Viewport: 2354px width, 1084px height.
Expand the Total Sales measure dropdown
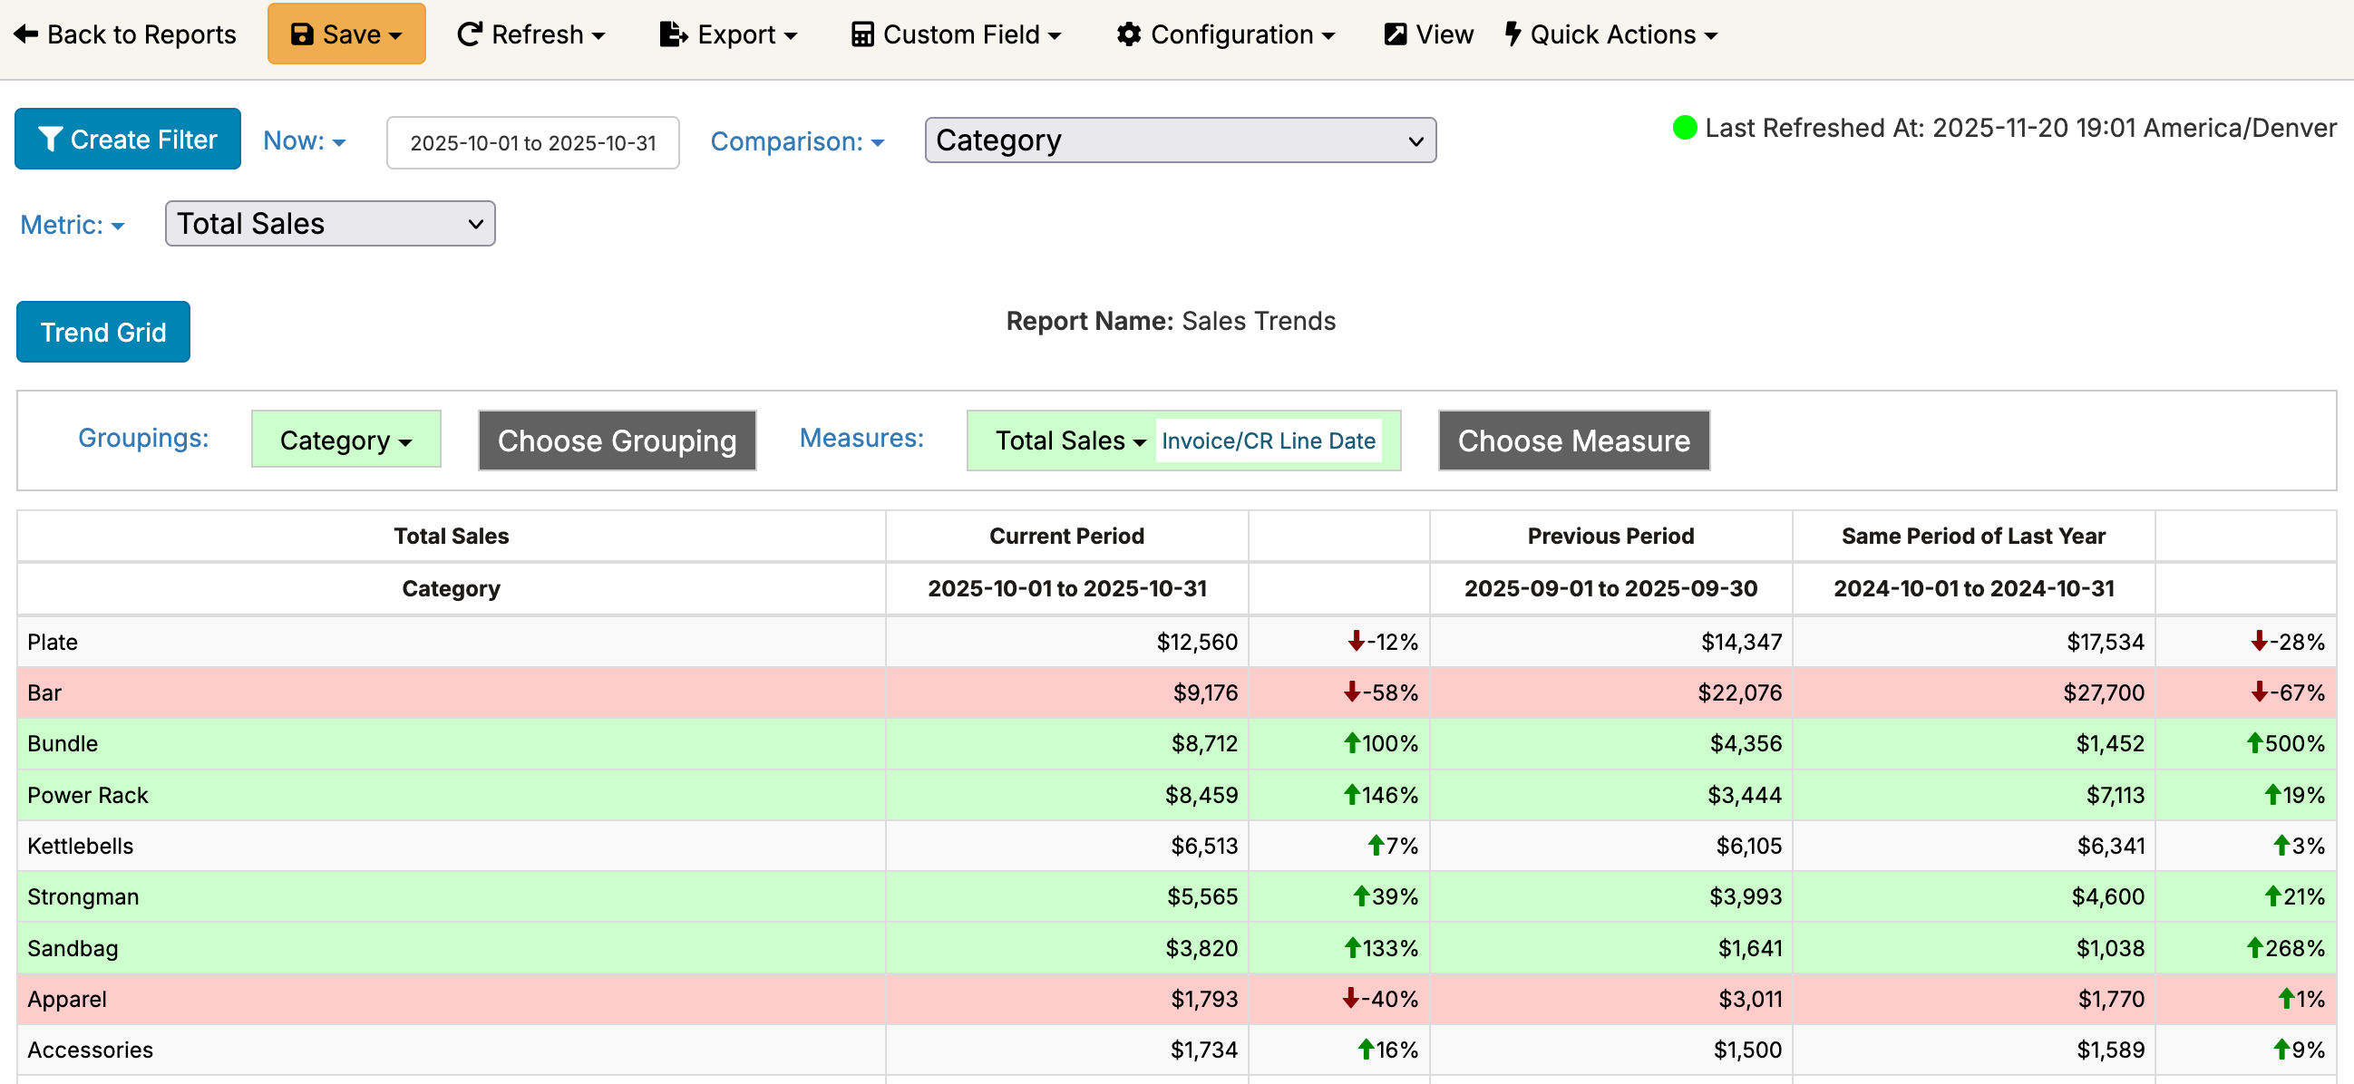coord(1069,441)
